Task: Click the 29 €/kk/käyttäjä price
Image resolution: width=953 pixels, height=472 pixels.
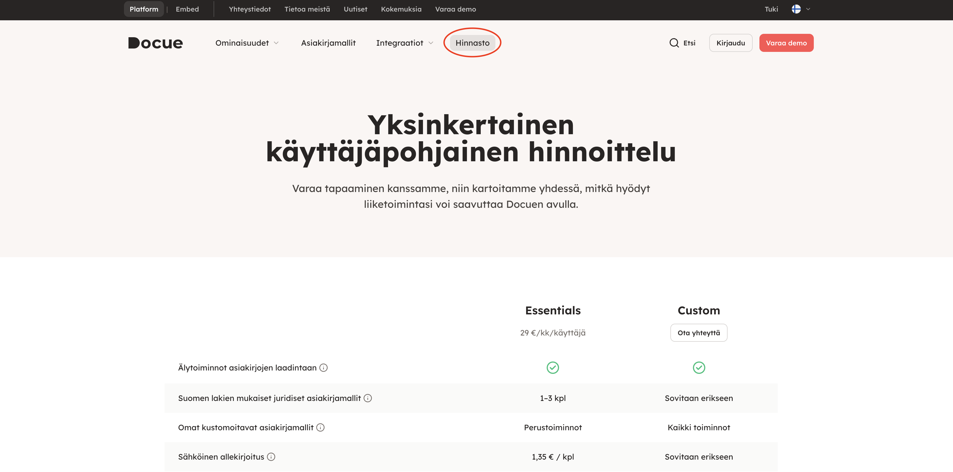Action: pyautogui.click(x=553, y=333)
